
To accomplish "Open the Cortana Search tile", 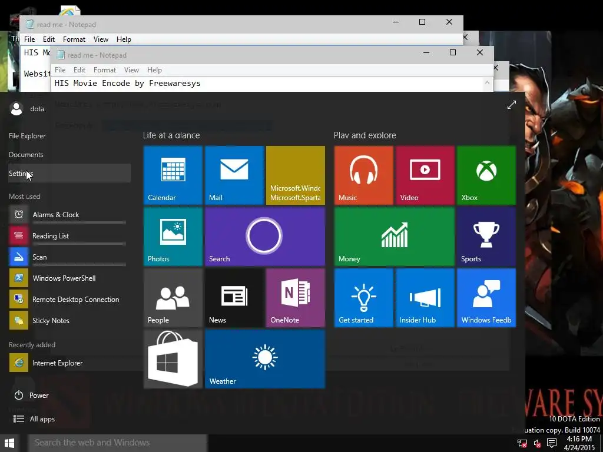I will click(265, 237).
